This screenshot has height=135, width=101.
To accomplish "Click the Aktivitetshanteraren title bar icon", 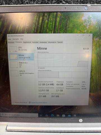I will point(9,36).
